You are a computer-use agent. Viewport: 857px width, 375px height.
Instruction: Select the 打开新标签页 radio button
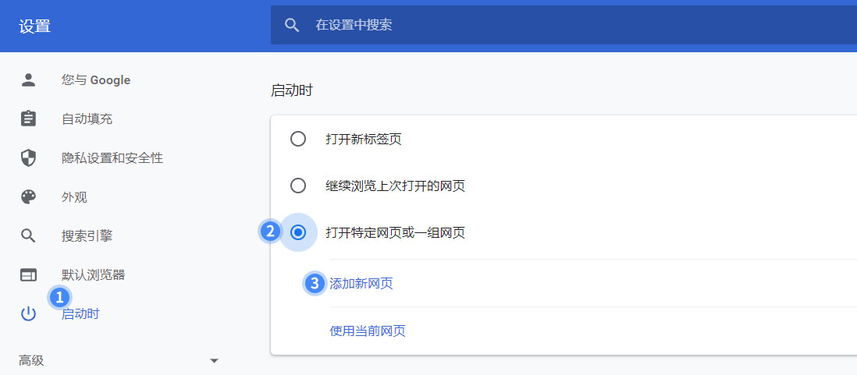(x=298, y=140)
